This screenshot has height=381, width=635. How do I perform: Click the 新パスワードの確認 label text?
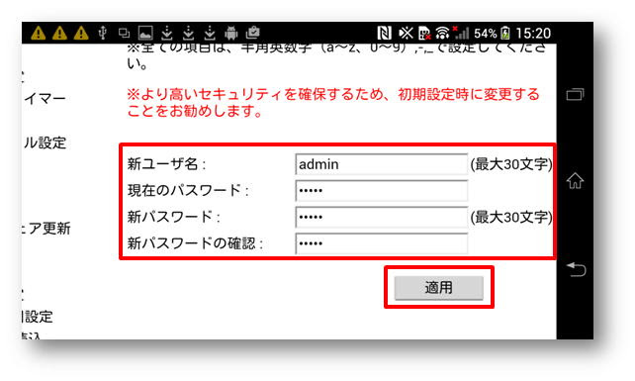(195, 243)
